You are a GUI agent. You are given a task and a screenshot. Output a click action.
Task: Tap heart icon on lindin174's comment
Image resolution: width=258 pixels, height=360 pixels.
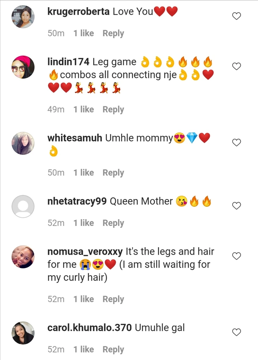[236, 66]
